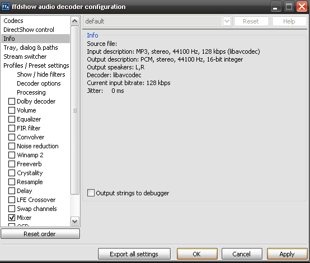Enable the FIR filter checkbox
This screenshot has width=310, height=263.
pyautogui.click(x=12, y=128)
